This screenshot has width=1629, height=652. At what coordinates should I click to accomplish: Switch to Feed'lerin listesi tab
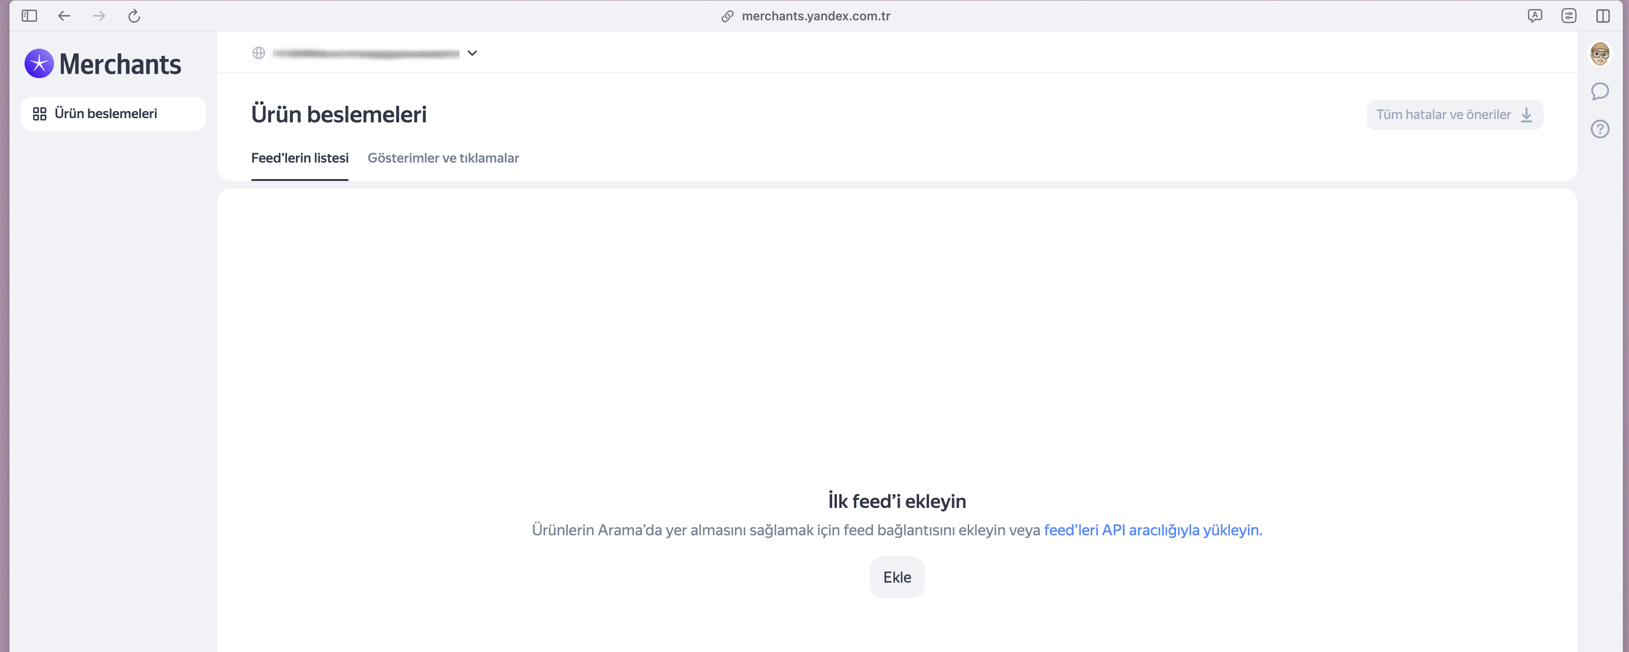300,158
